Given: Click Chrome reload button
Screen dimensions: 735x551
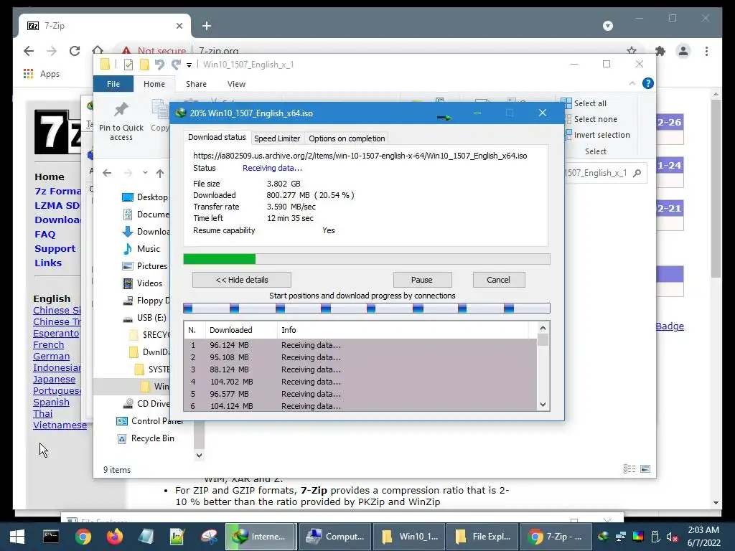Looking at the screenshot, I should (75, 51).
